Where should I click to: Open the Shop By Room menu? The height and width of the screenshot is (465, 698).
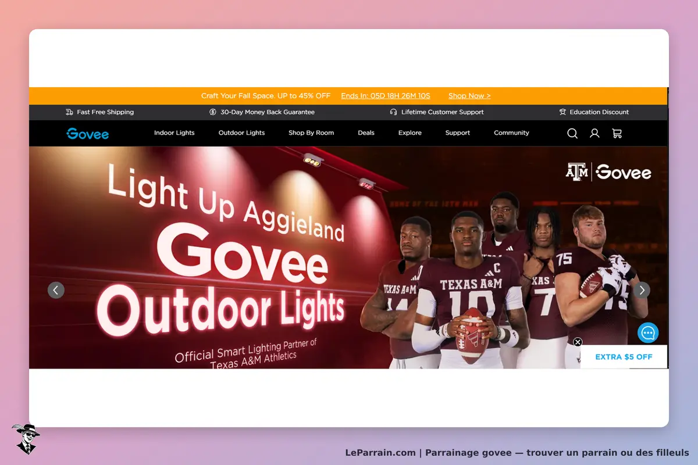(311, 133)
